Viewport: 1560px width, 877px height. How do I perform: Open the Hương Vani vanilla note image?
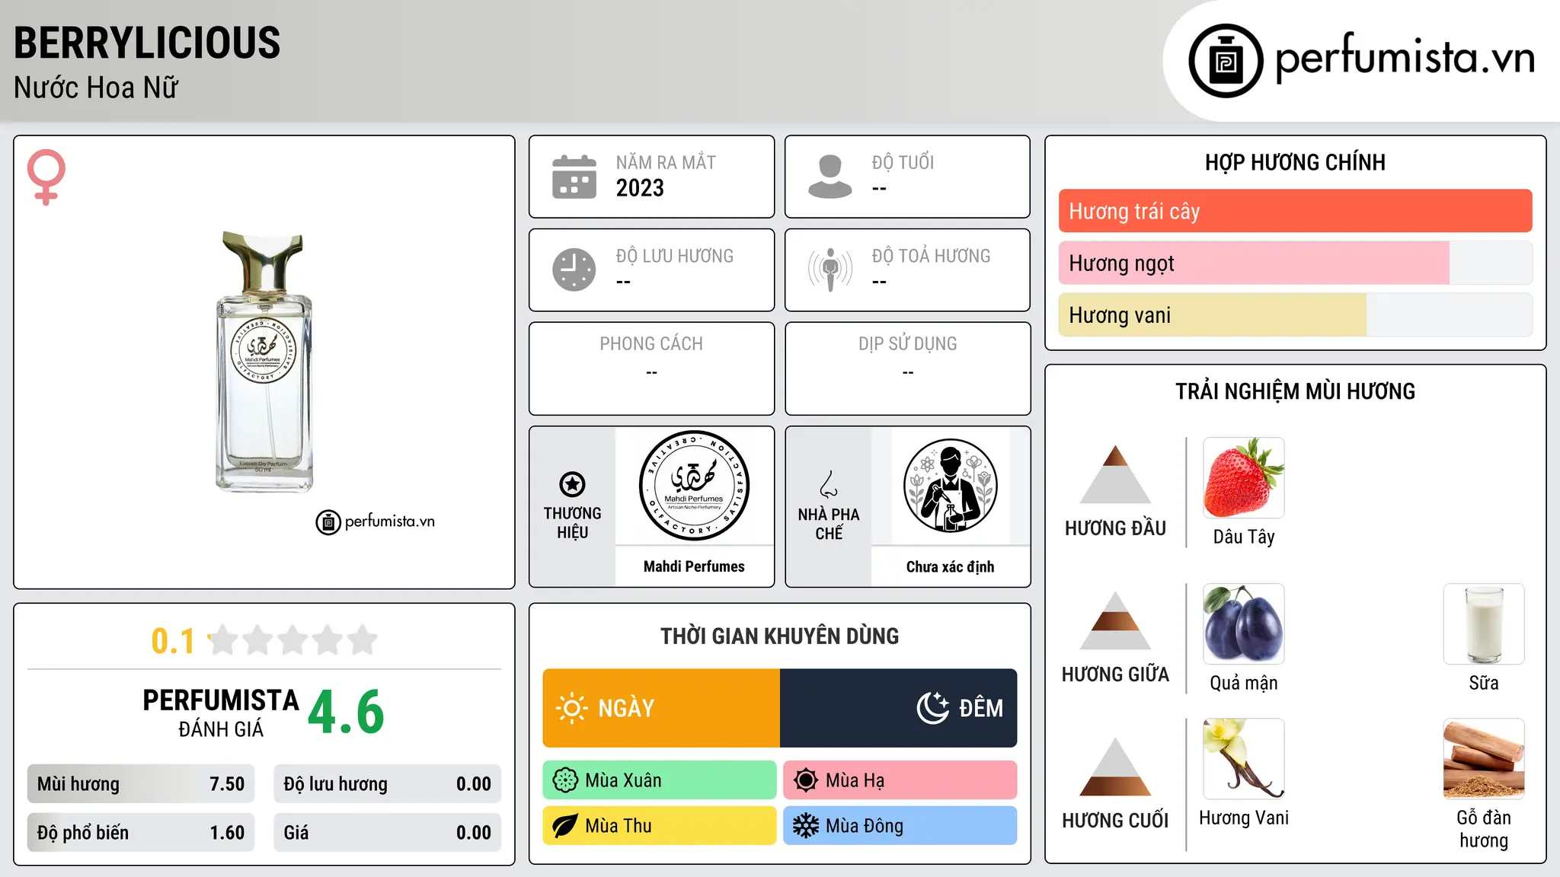point(1244,759)
